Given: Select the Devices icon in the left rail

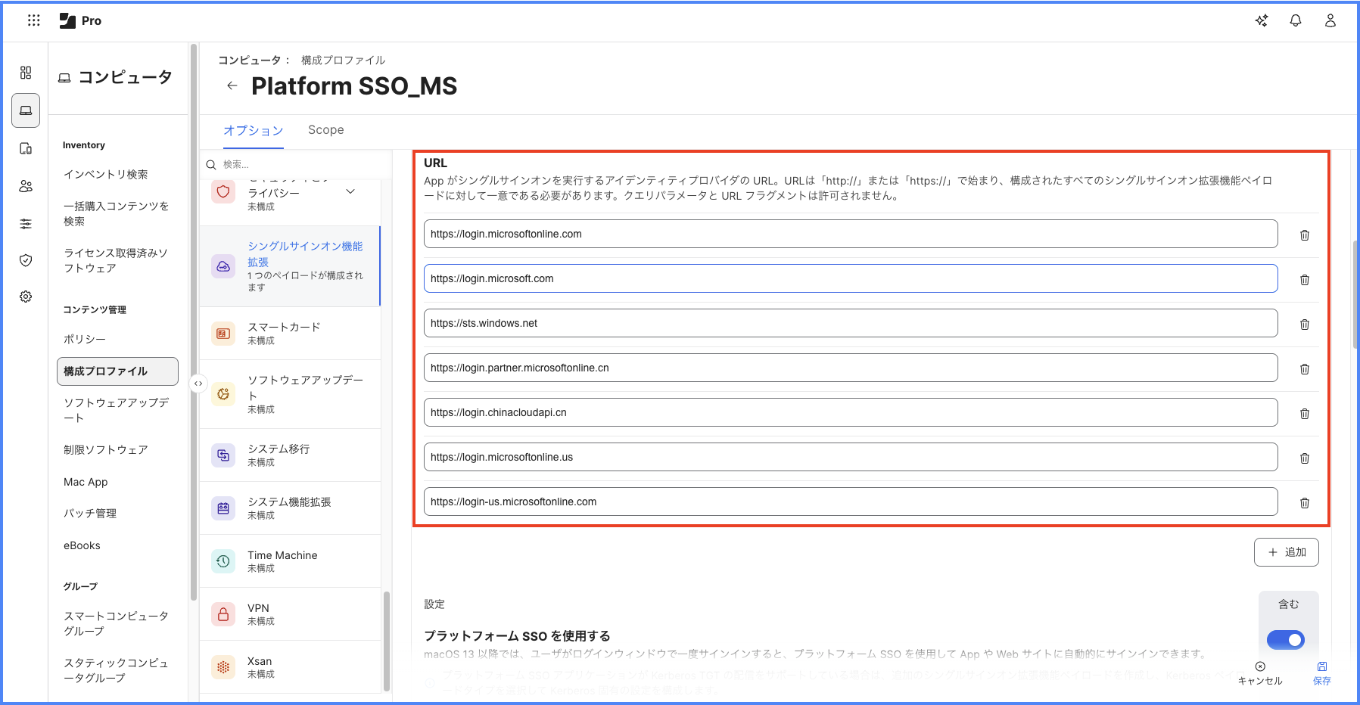Looking at the screenshot, I should [26, 148].
